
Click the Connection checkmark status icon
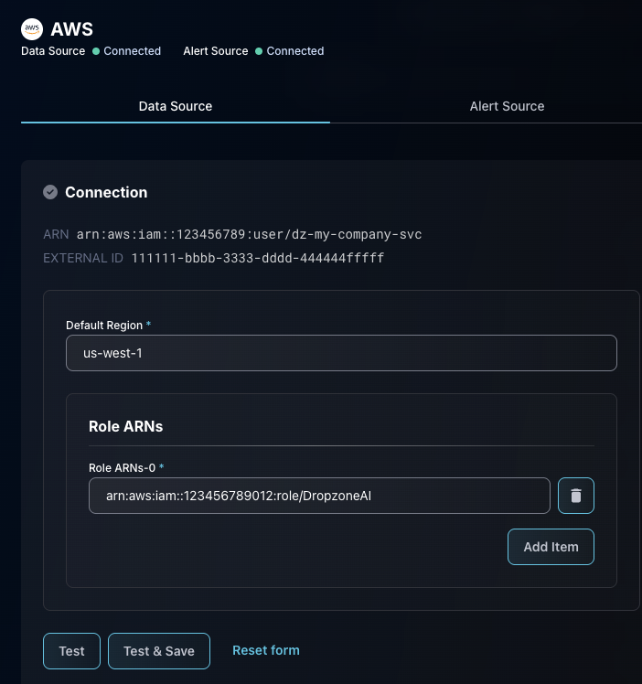50,192
